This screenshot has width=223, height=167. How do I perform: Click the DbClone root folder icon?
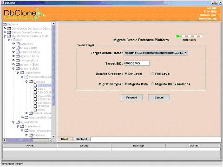point(5,25)
